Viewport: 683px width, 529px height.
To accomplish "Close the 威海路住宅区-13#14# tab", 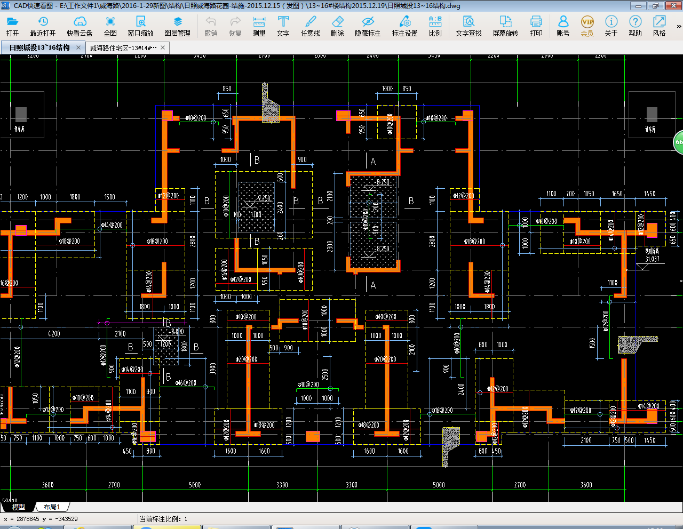I will coord(163,48).
